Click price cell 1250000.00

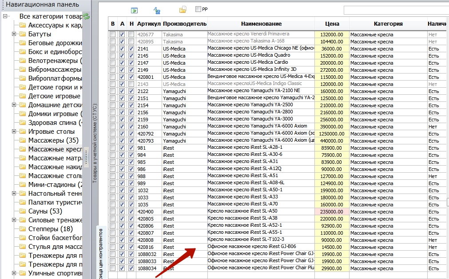click(x=332, y=134)
